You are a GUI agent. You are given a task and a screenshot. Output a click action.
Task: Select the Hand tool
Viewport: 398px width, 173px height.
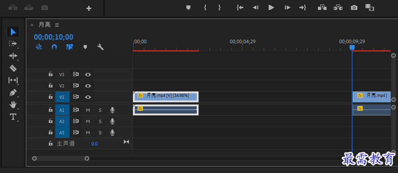13,105
